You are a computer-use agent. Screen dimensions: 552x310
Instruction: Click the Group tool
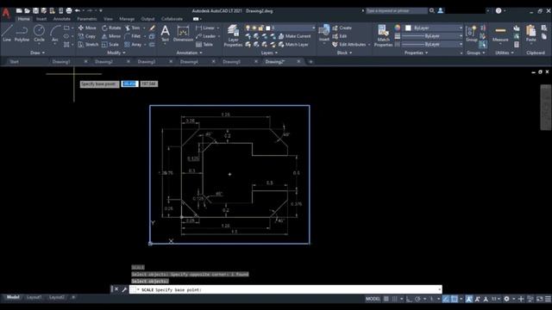click(x=472, y=34)
